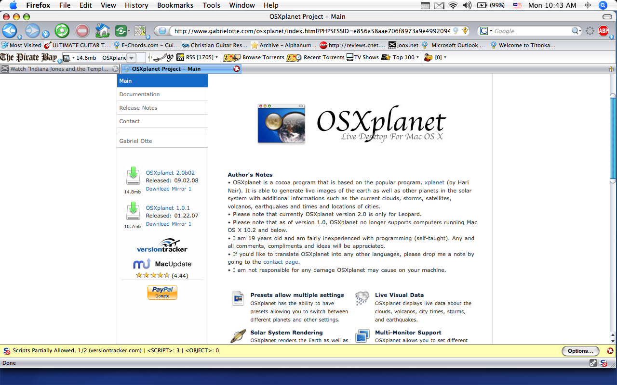Click the URL address field
Image resolution: width=617 pixels, height=385 pixels.
(x=311, y=31)
